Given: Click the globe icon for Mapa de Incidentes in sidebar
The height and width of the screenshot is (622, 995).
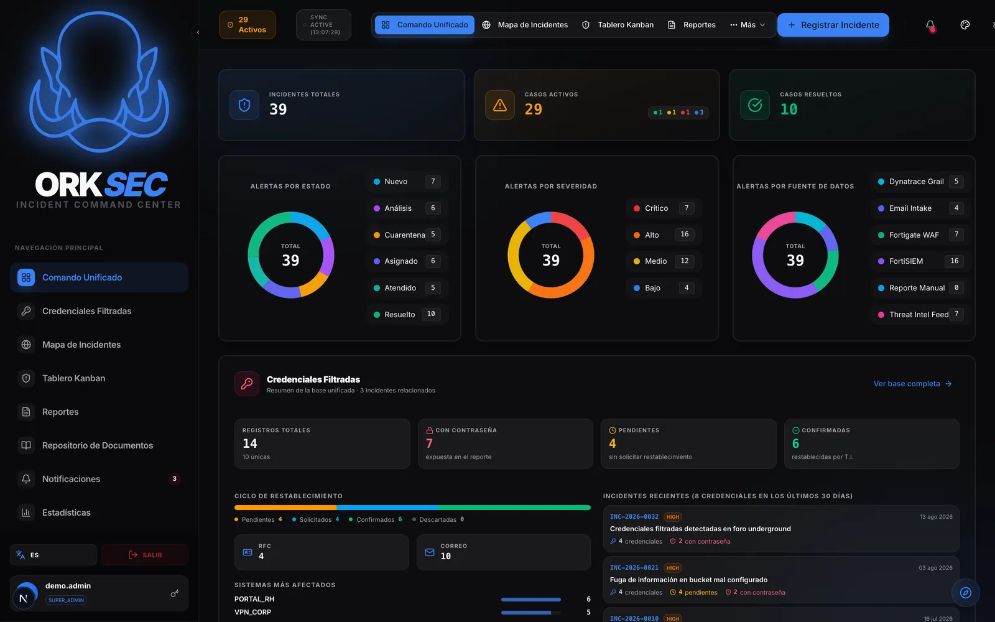Looking at the screenshot, I should [26, 345].
